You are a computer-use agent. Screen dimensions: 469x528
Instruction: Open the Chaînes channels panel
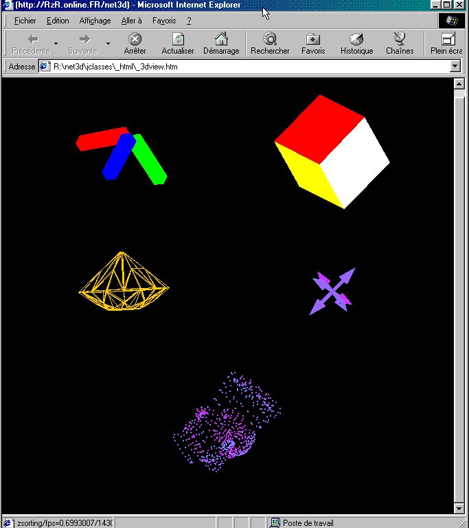(400, 44)
